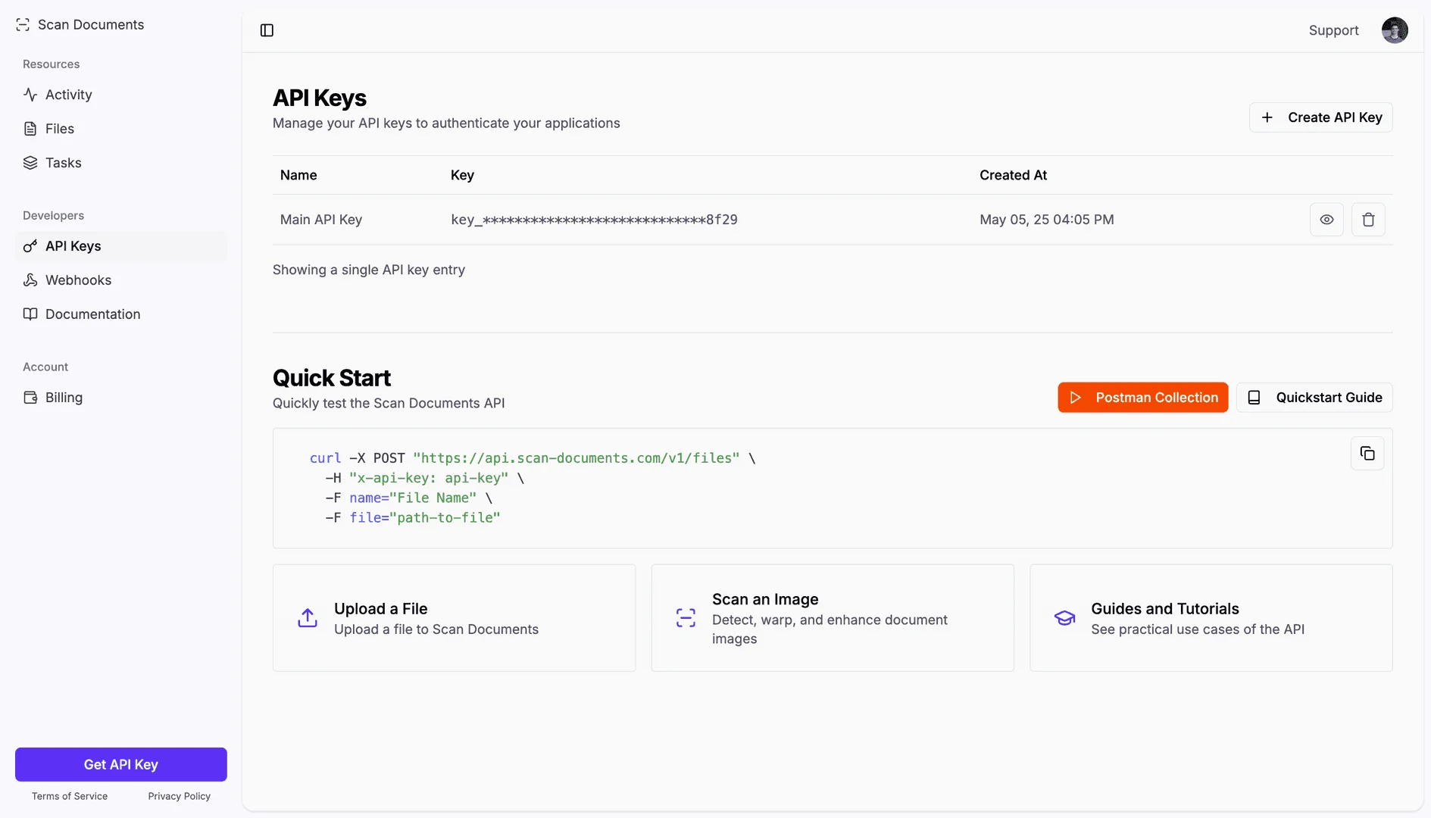The height and width of the screenshot is (818, 1431).
Task: Open the Terms of Service link
Action: click(69, 796)
